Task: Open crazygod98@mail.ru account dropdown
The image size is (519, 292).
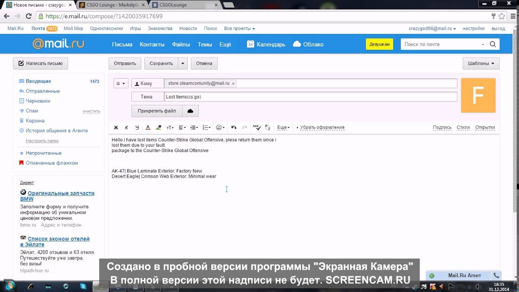Action: [432, 28]
